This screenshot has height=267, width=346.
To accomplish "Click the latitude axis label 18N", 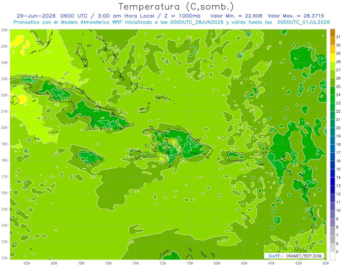I will 4,160.
